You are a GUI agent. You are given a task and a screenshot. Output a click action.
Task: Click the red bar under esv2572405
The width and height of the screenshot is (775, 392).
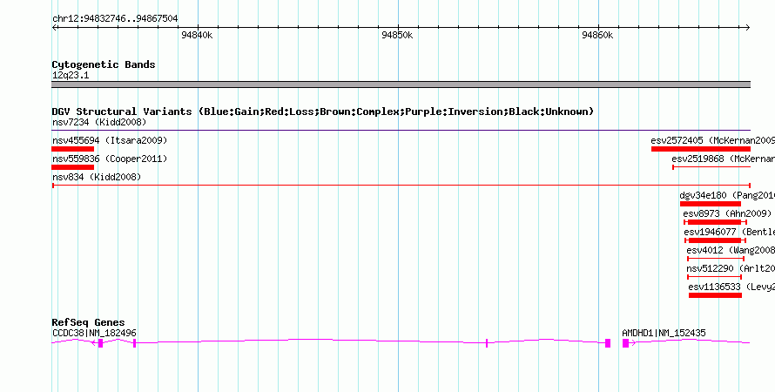(x=701, y=149)
